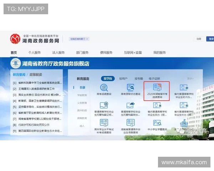Click the 更多> link in 教育服务
The width and height of the screenshot is (214, 171).
coord(190,79)
